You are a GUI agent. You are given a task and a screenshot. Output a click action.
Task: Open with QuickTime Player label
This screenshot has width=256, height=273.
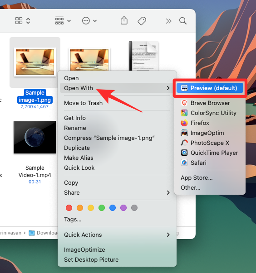click(214, 153)
